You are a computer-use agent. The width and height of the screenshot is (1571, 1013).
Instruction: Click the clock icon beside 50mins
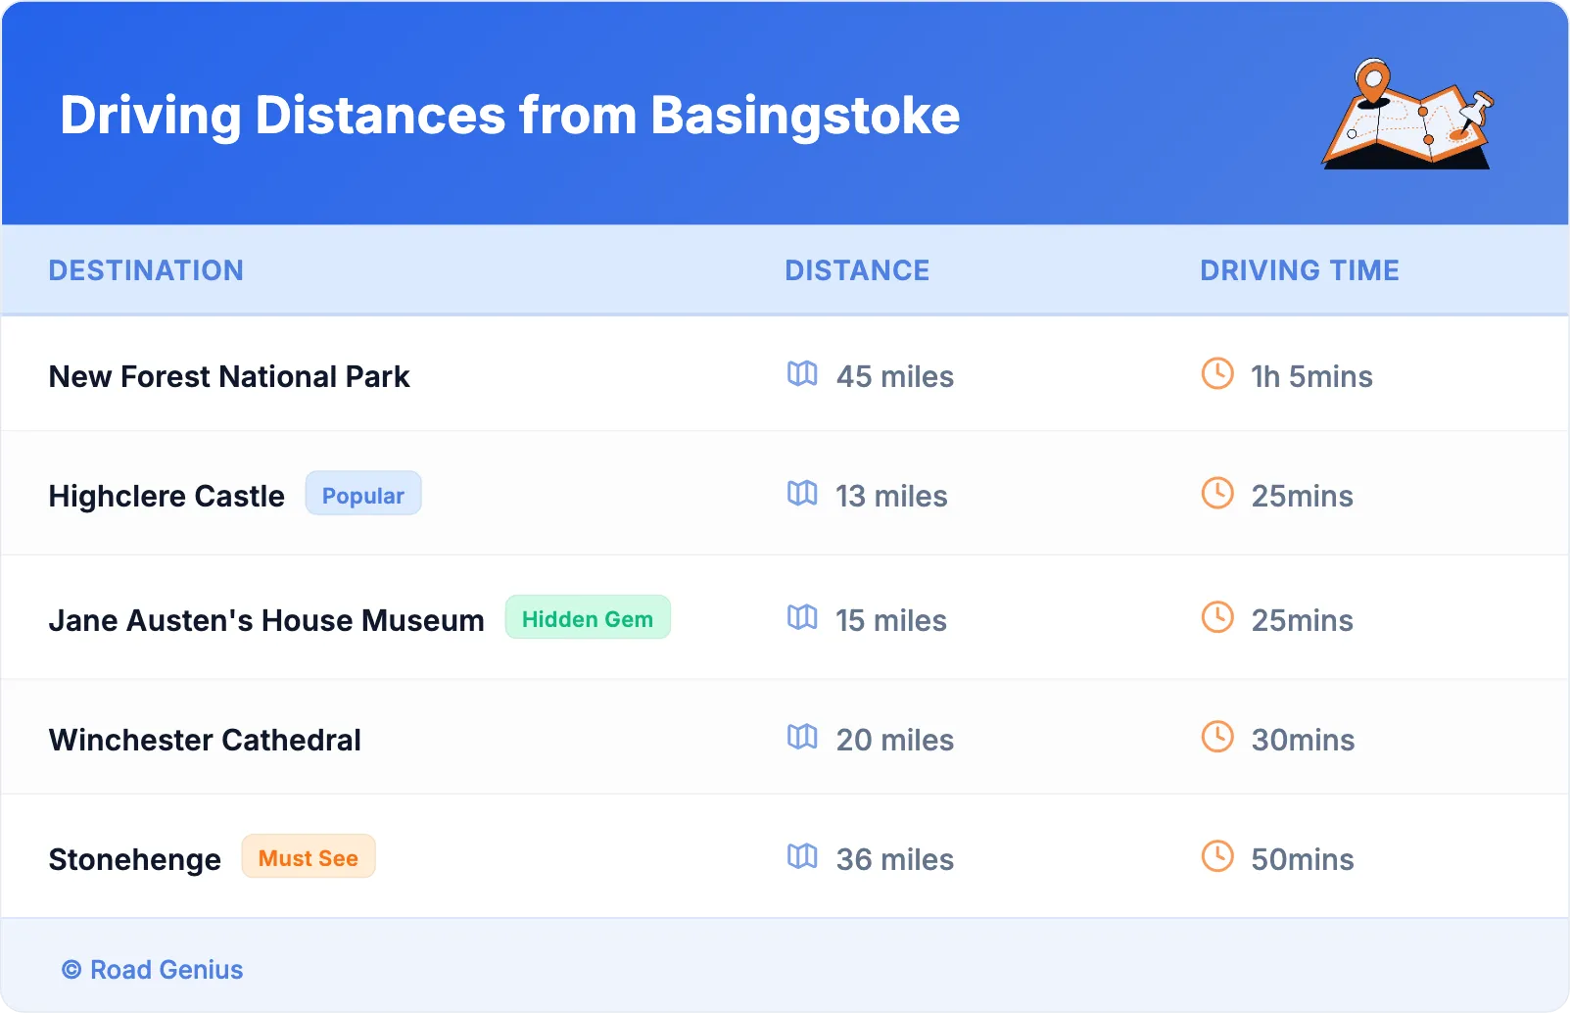pyautogui.click(x=1217, y=857)
